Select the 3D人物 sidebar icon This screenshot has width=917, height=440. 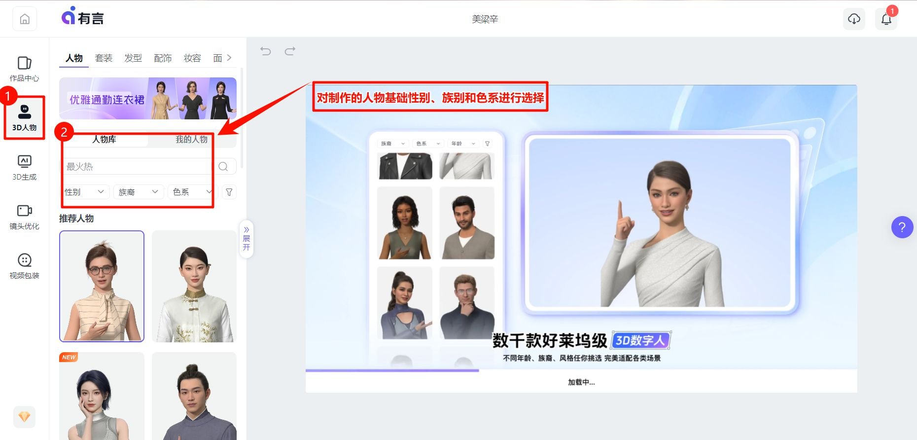pos(24,117)
